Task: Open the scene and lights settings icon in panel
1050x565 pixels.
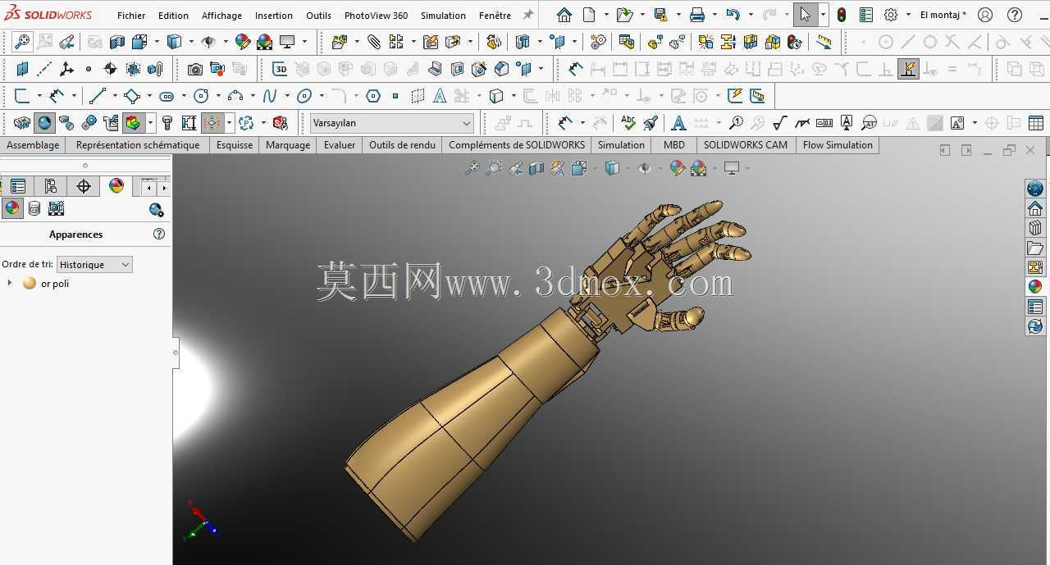Action: coord(156,210)
